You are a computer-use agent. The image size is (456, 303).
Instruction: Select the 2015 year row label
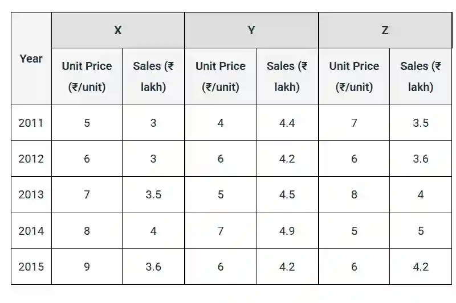[x=31, y=267]
